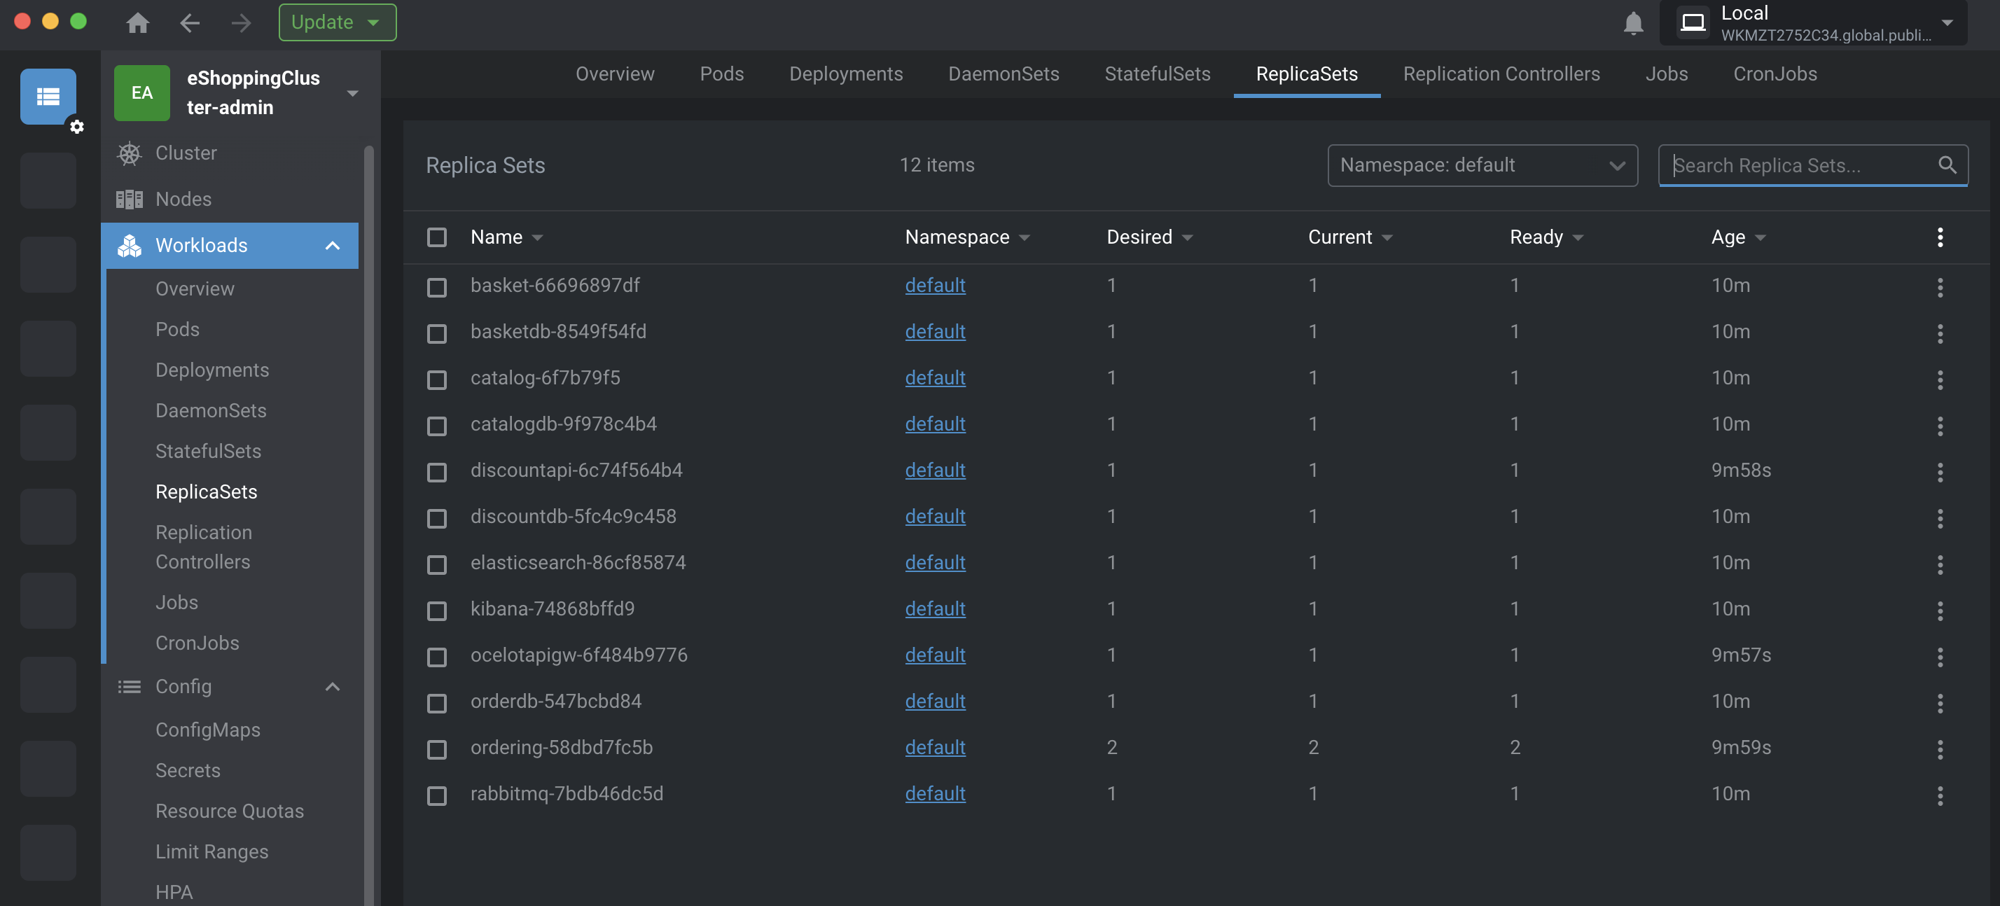The image size is (2000, 906).
Task: Check the rabbitmq-7bdb46dc5d row
Action: point(436,796)
